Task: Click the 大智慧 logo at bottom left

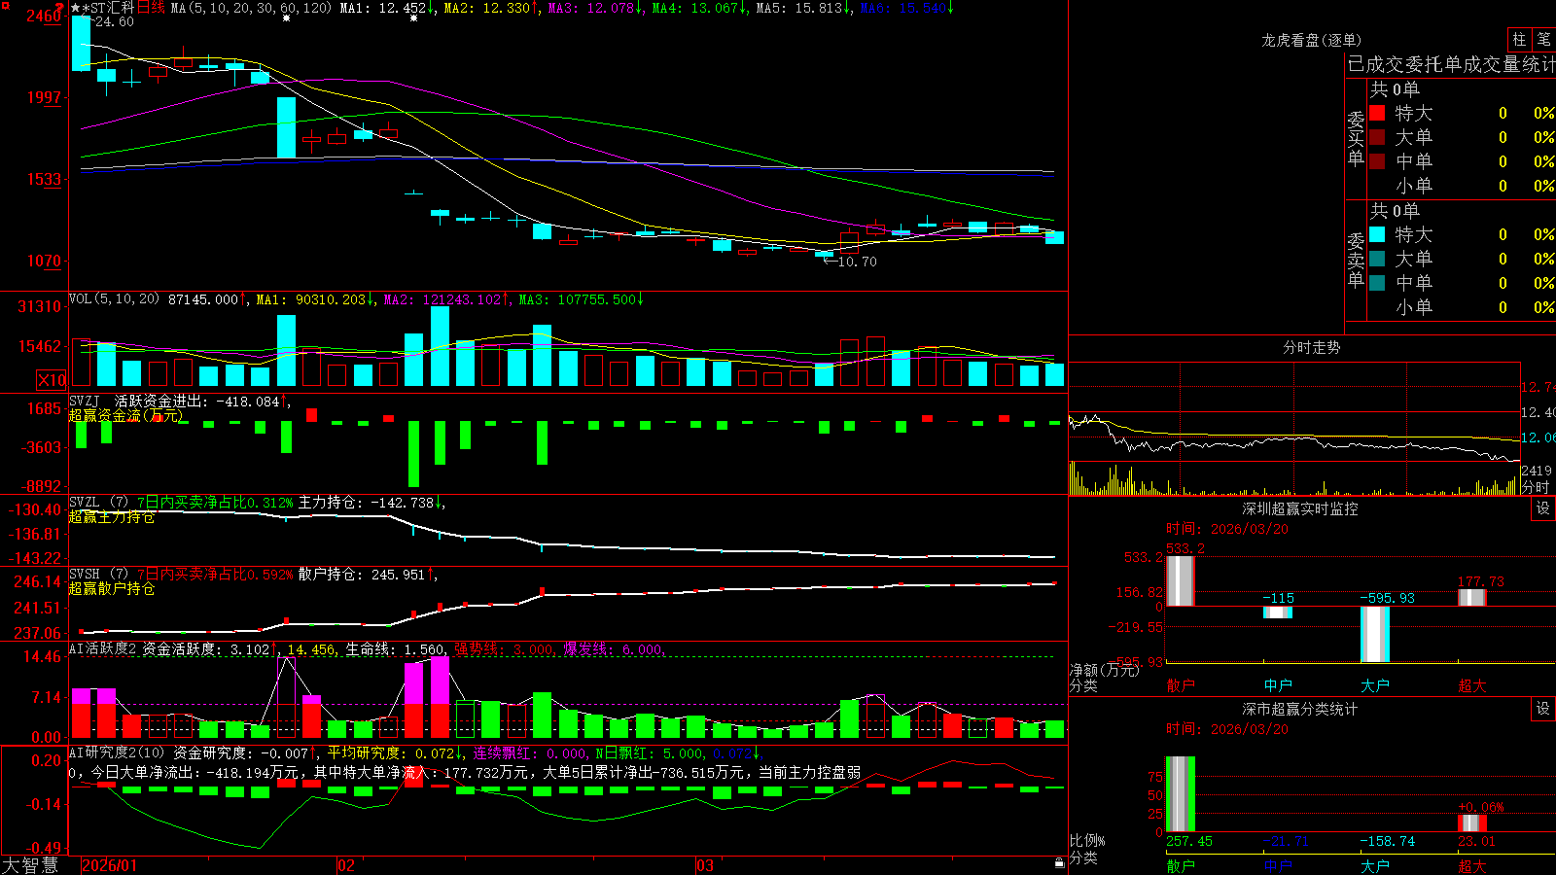Action: coord(30,865)
